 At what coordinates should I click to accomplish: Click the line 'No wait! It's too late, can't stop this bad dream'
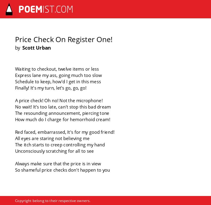click(x=63, y=107)
